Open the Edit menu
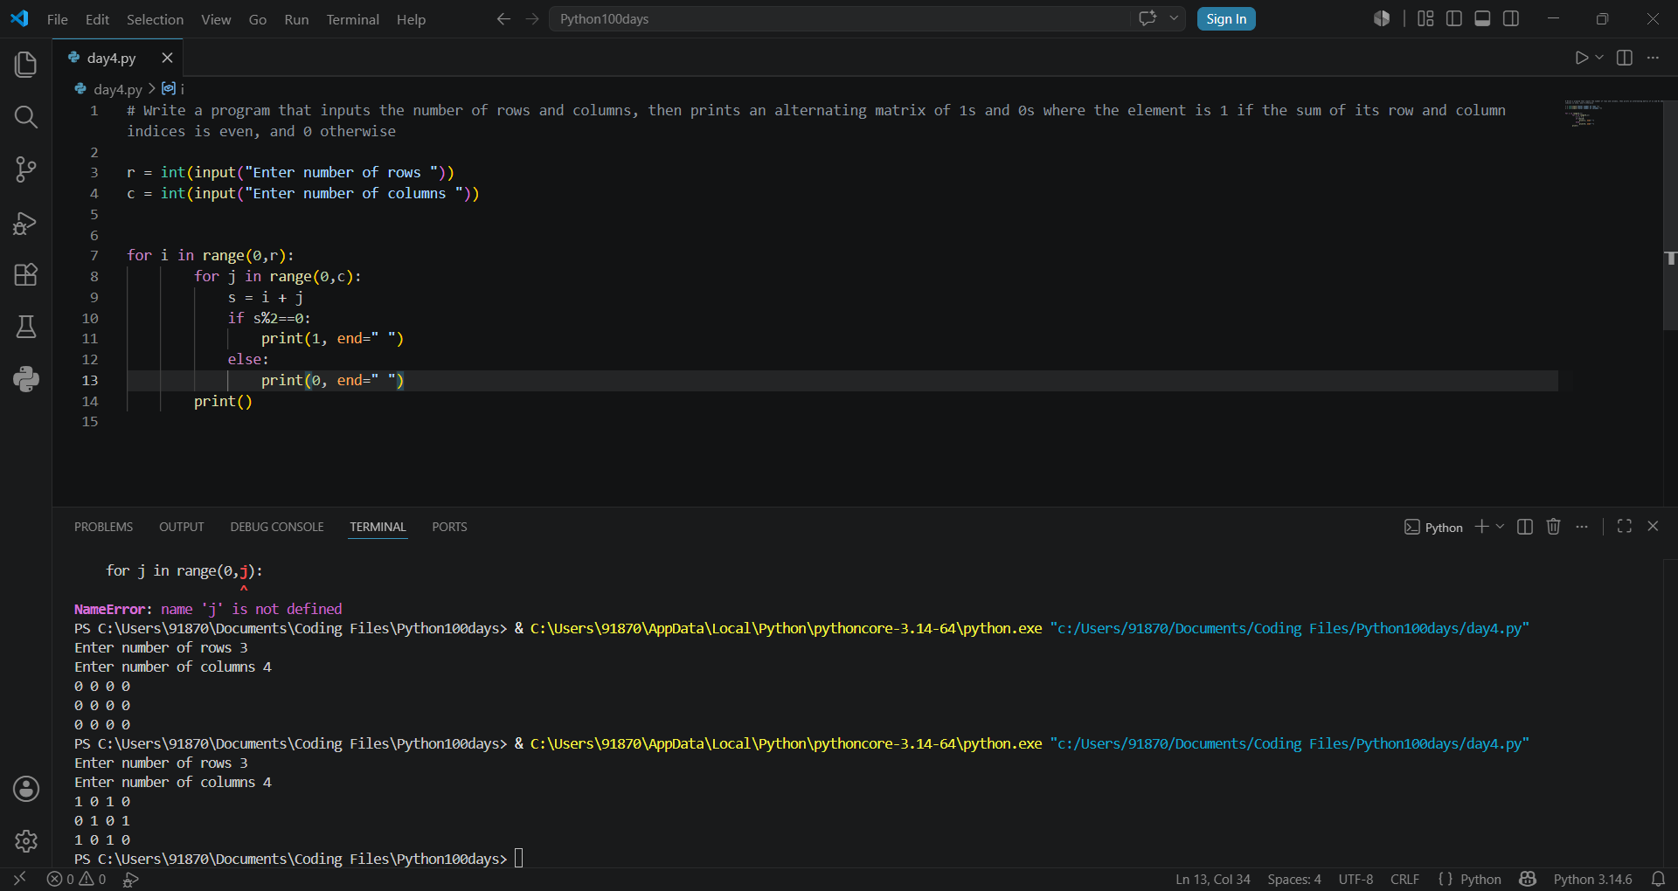 (97, 19)
